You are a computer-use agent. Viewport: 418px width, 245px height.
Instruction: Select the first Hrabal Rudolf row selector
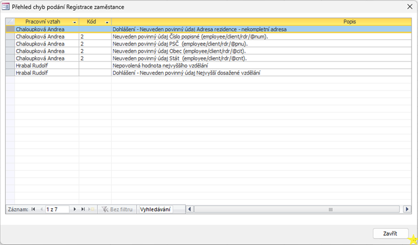tap(10, 65)
